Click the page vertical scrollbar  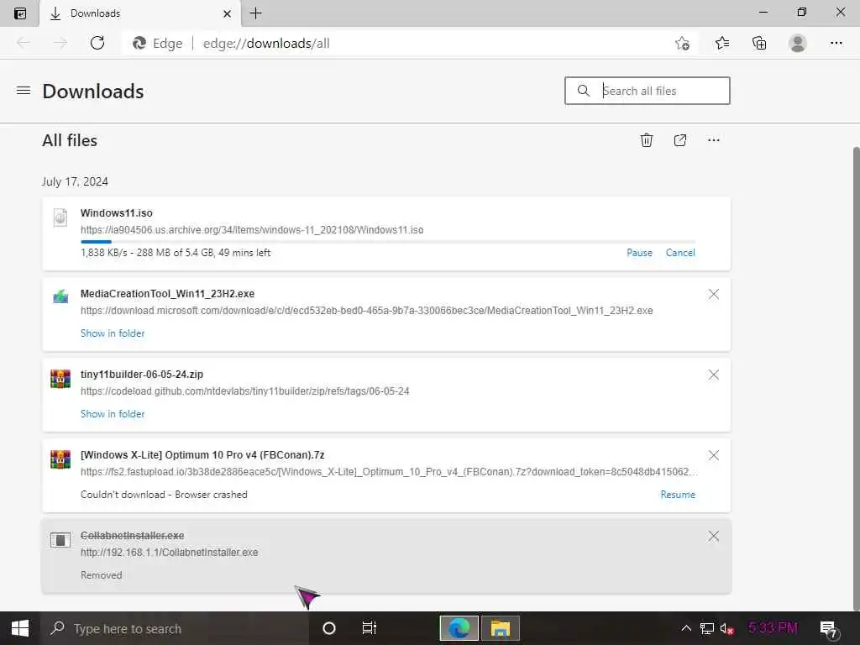click(856, 379)
